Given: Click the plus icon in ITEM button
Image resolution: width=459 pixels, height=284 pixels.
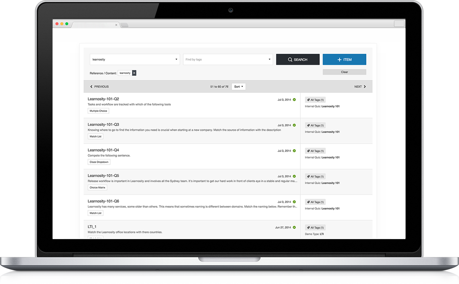Looking at the screenshot, I should (x=339, y=60).
